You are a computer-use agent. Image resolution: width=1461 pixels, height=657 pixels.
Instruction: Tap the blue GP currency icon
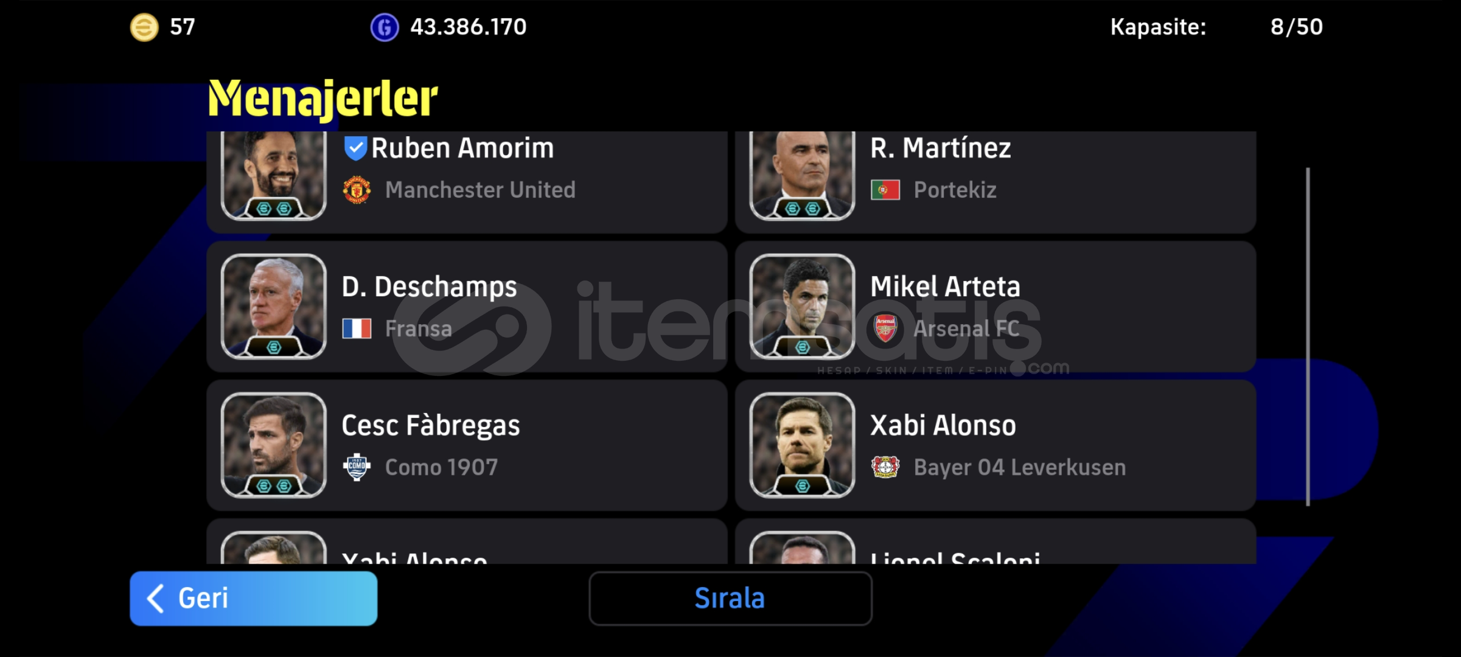[x=385, y=27]
